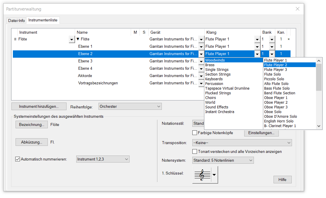The height and width of the screenshot is (198, 326).
Task: Click the drag handle icon beside Flöte
Action: [15, 39]
